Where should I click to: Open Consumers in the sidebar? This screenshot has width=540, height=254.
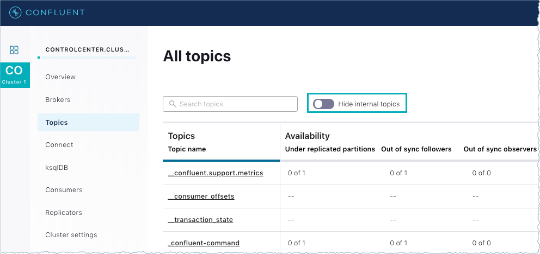click(x=64, y=190)
